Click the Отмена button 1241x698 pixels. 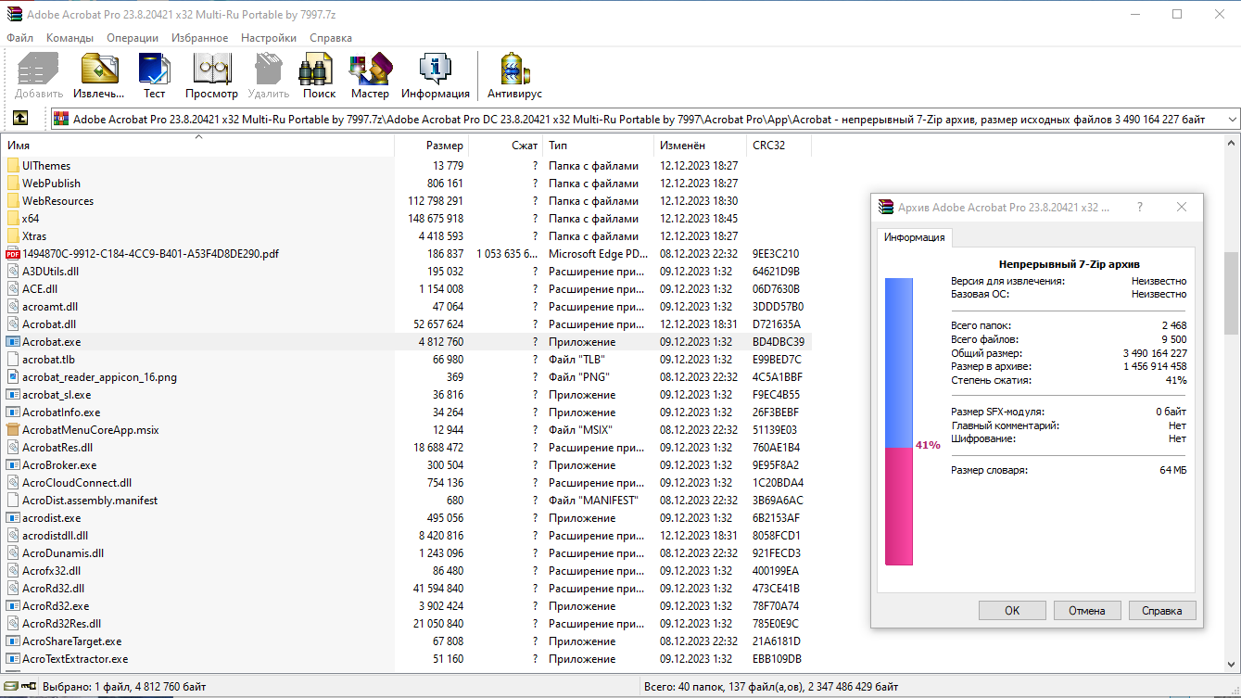point(1086,611)
